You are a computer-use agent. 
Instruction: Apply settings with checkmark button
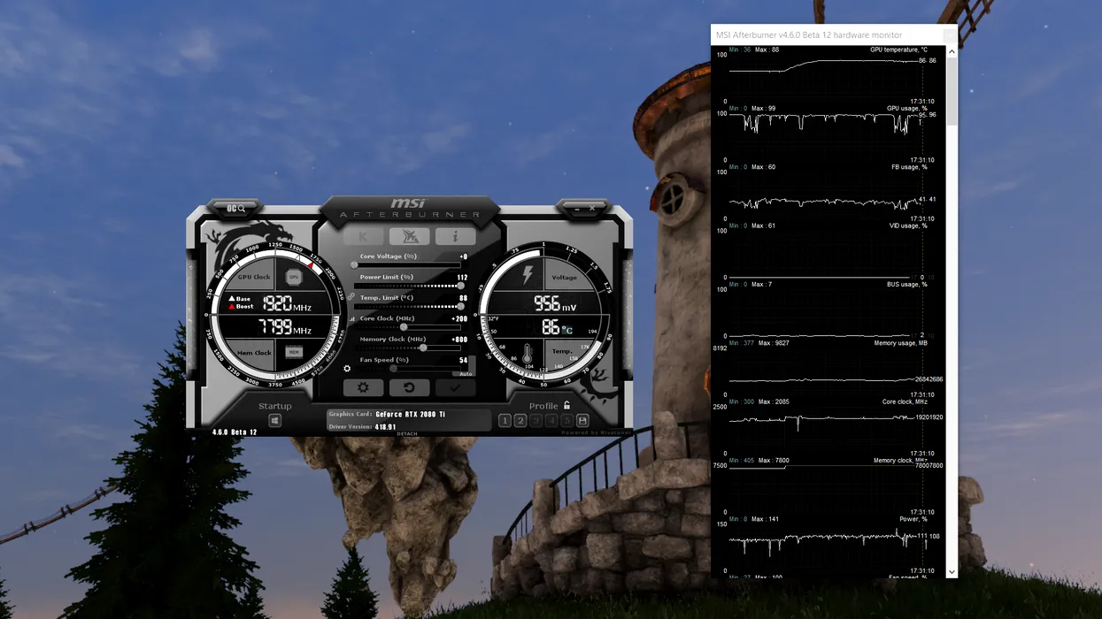(x=455, y=387)
